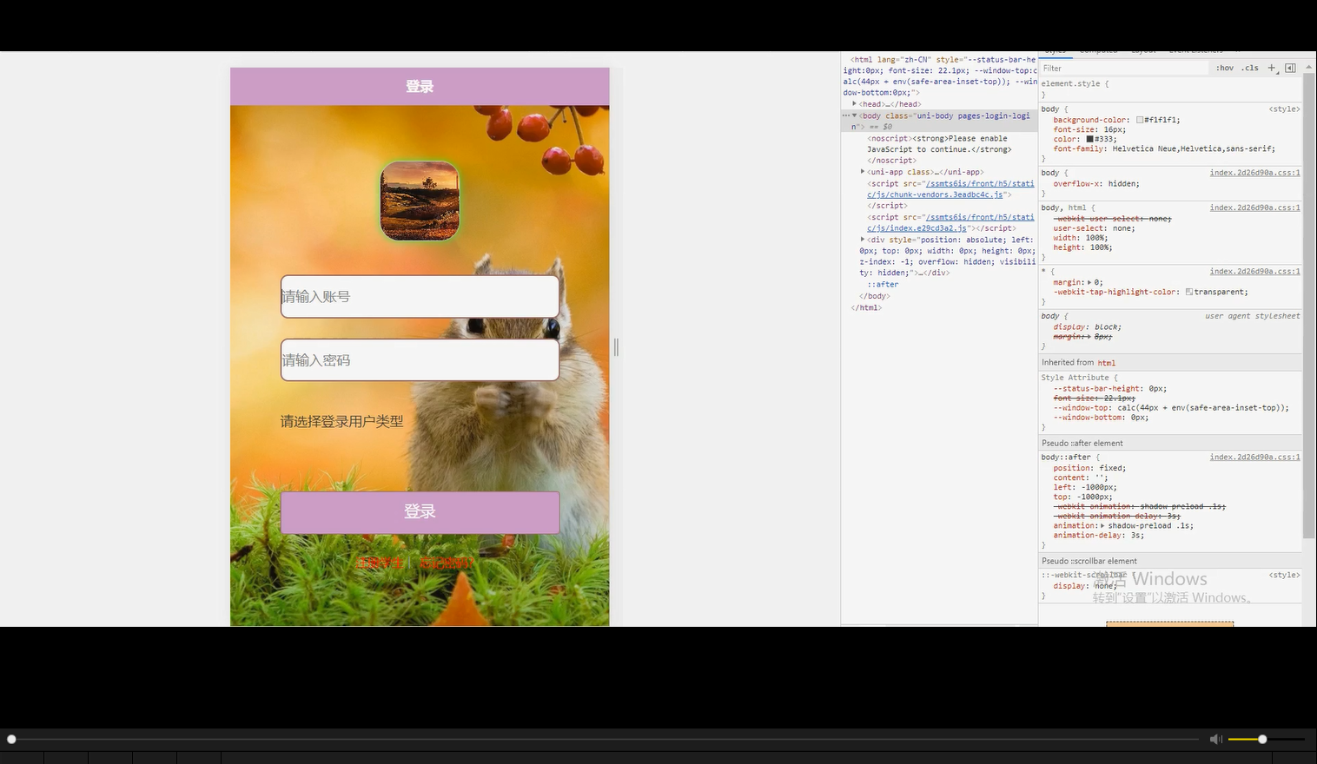Click the Styles pane vertical scrollbar
Image resolution: width=1317 pixels, height=764 pixels.
click(x=1308, y=304)
